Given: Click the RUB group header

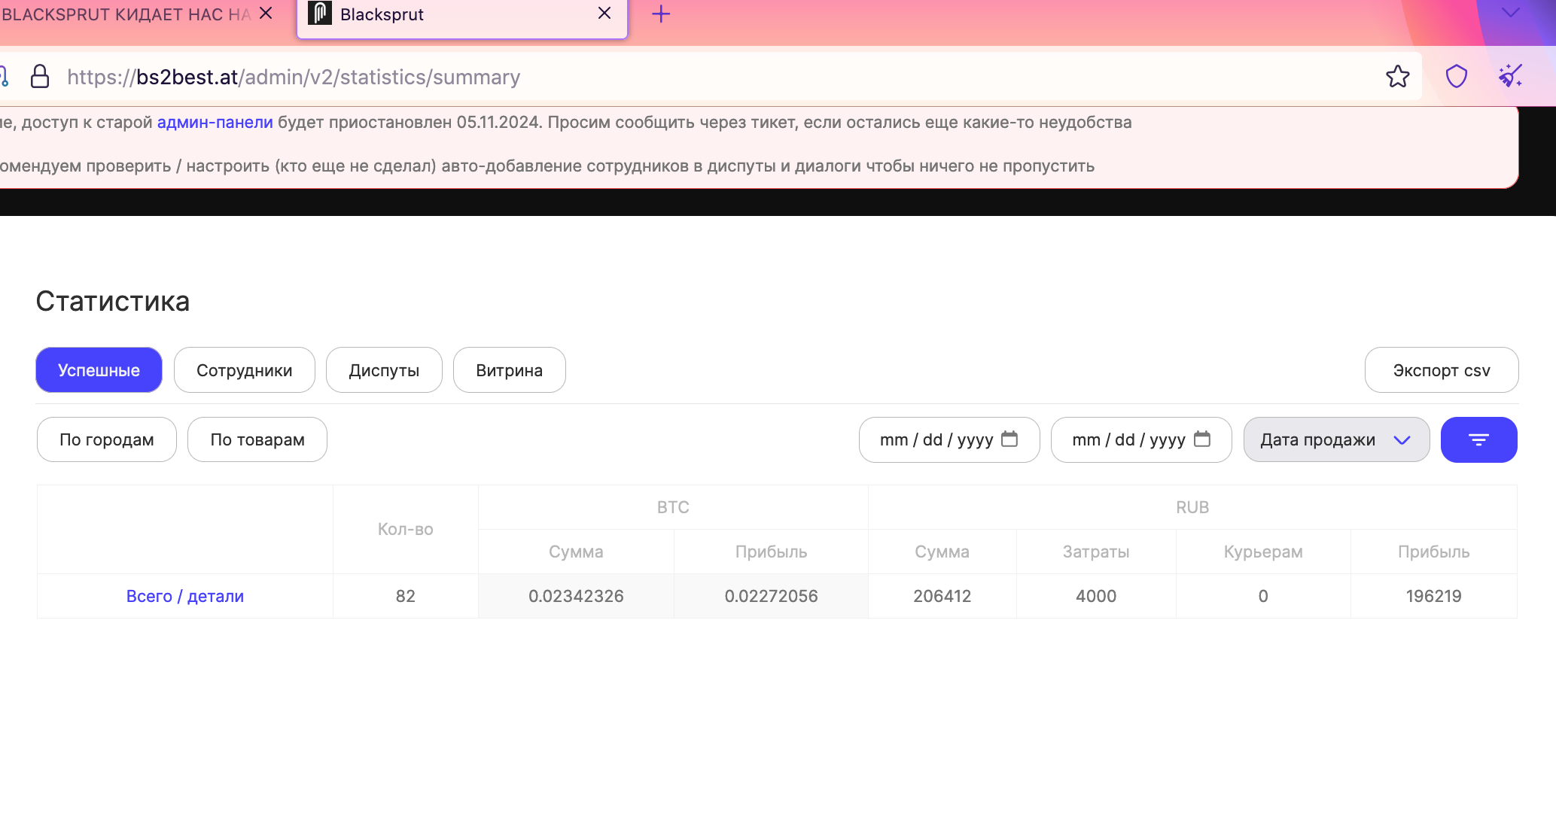Looking at the screenshot, I should (1192, 507).
